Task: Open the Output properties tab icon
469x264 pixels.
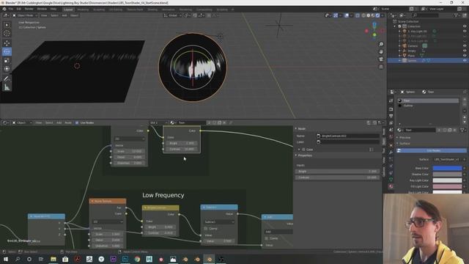Action: (391, 116)
